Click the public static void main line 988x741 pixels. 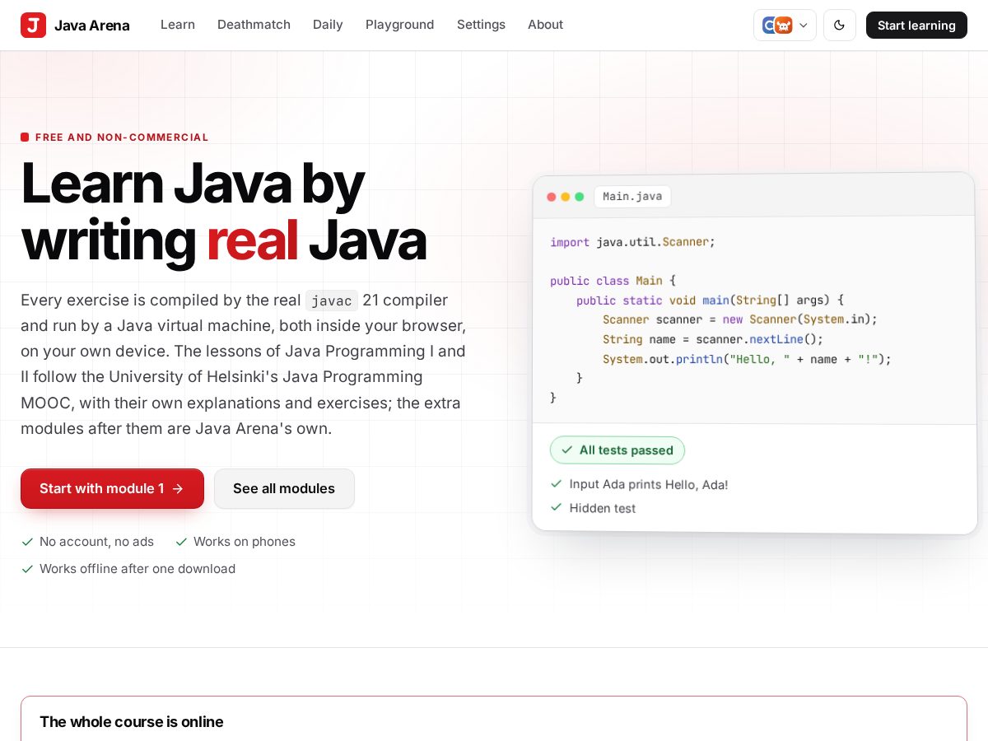711,301
